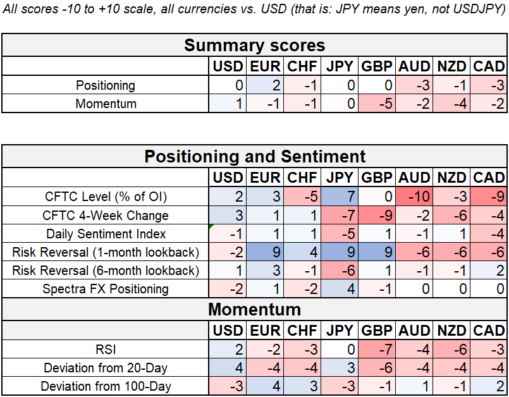Click the CFTC 4-Week Change row label
The image size is (509, 397).
click(x=106, y=215)
